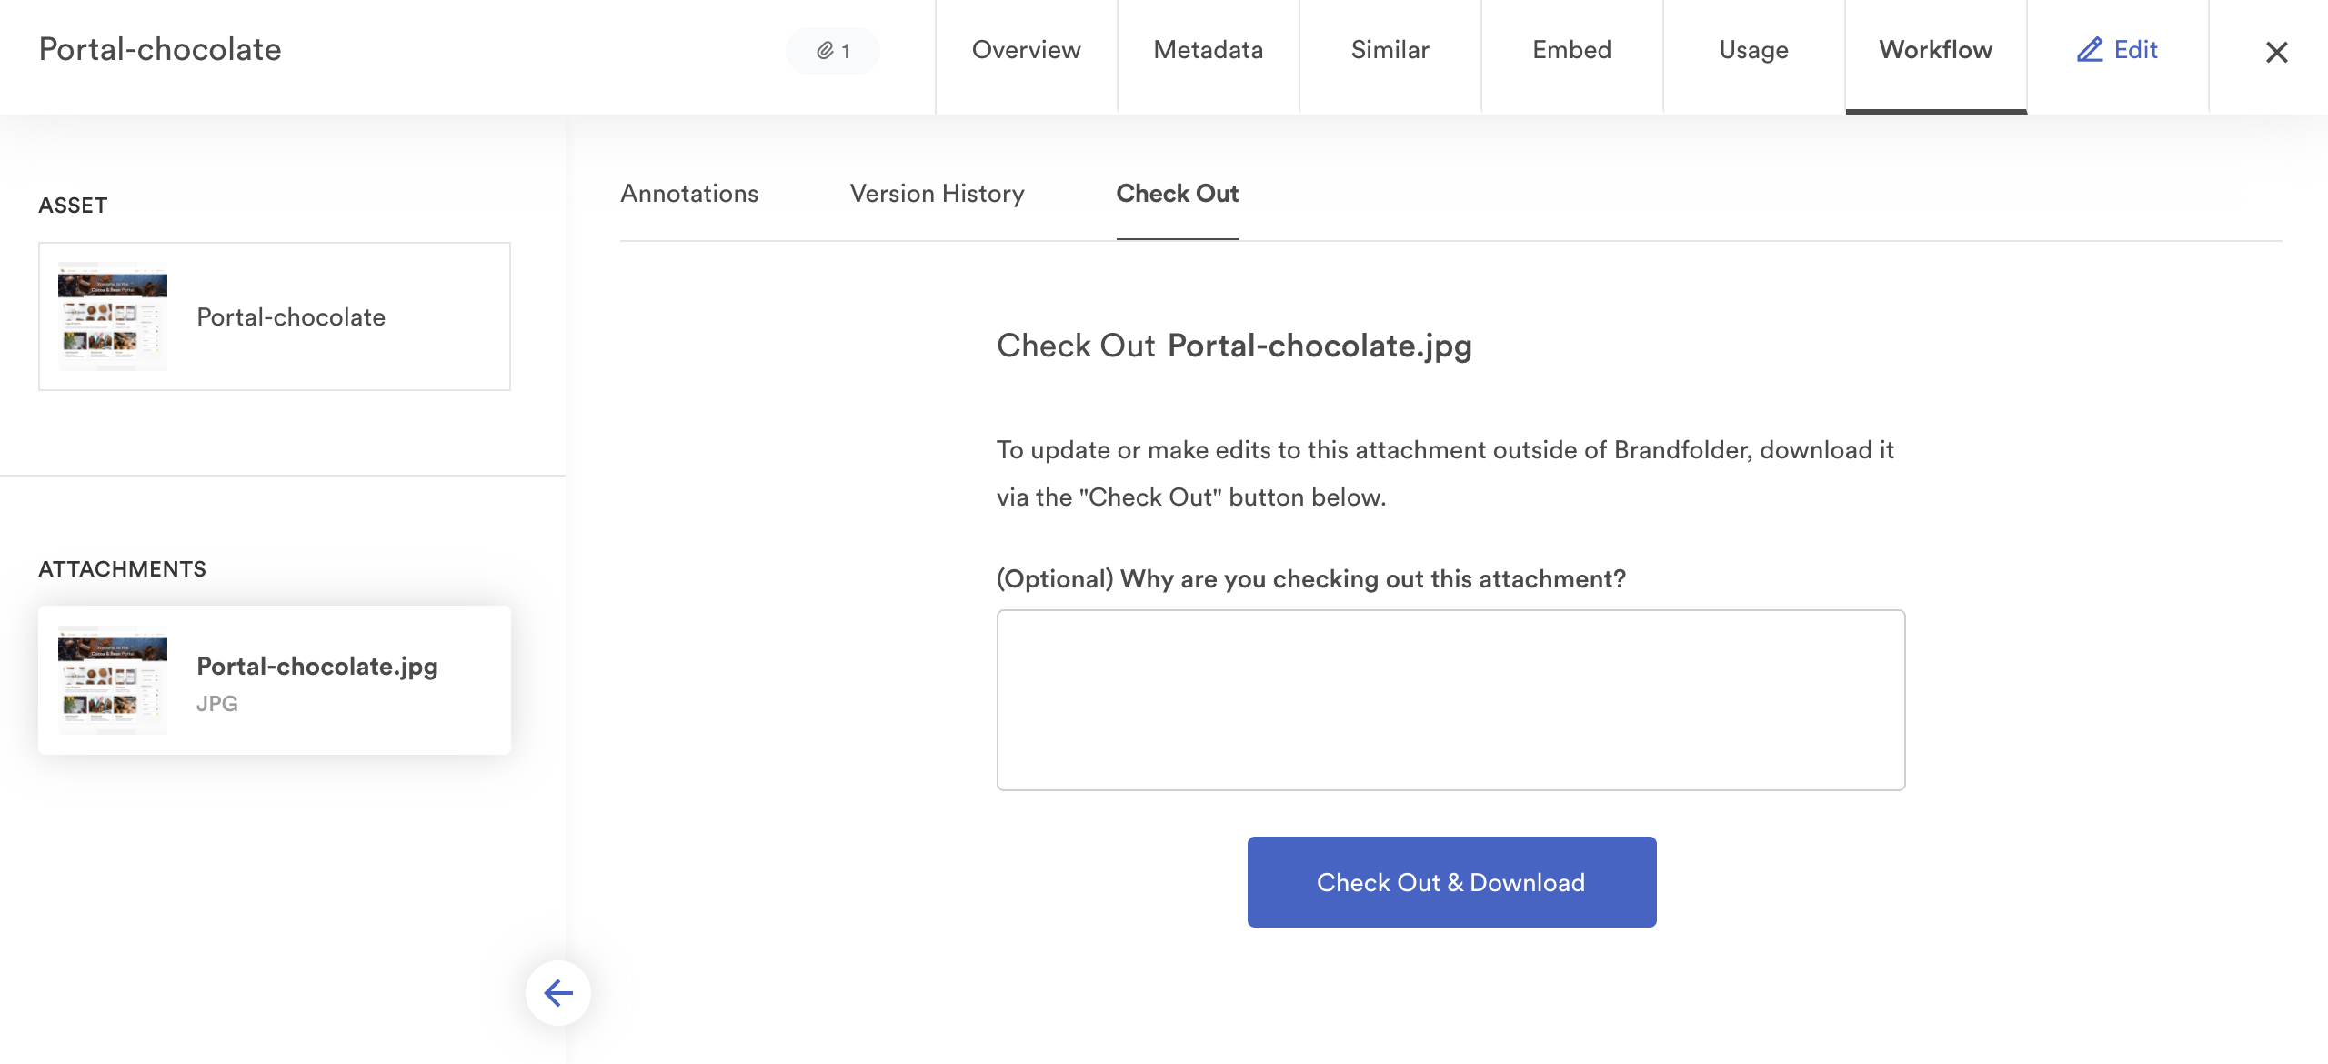View the Usage tab
The width and height of the screenshot is (2328, 1064).
(x=1753, y=50)
